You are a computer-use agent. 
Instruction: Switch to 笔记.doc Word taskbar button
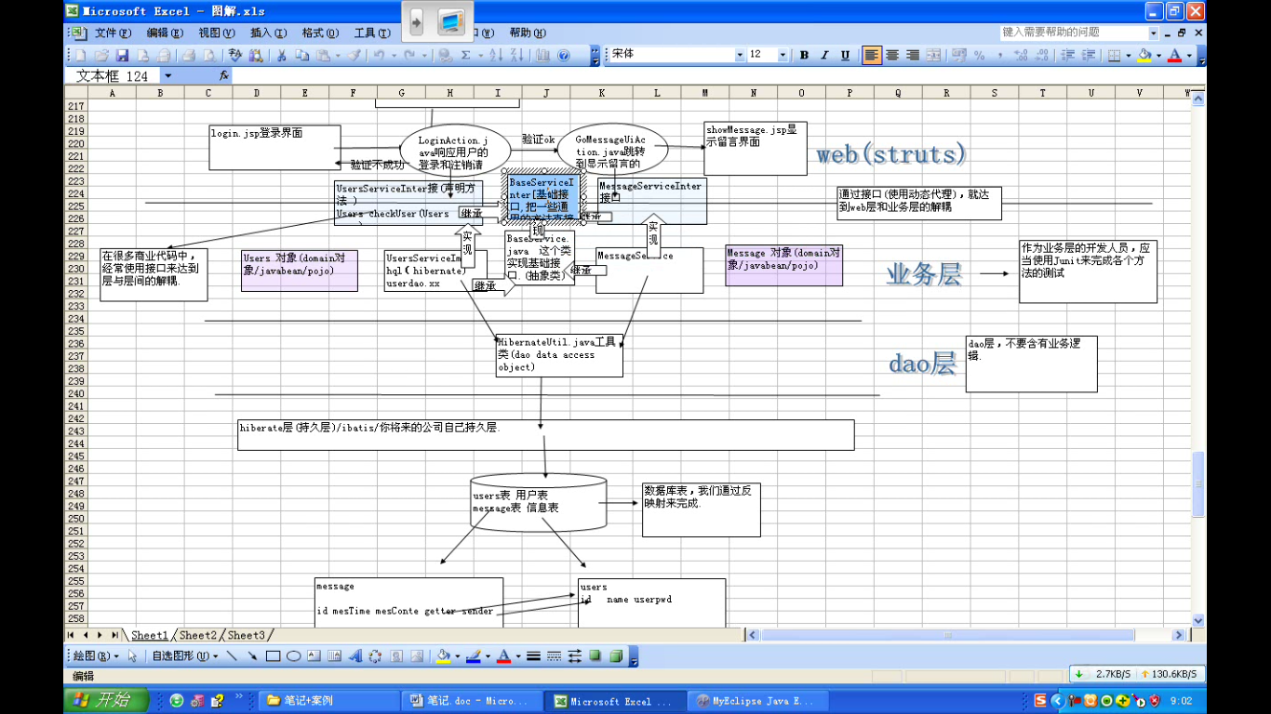(x=471, y=701)
